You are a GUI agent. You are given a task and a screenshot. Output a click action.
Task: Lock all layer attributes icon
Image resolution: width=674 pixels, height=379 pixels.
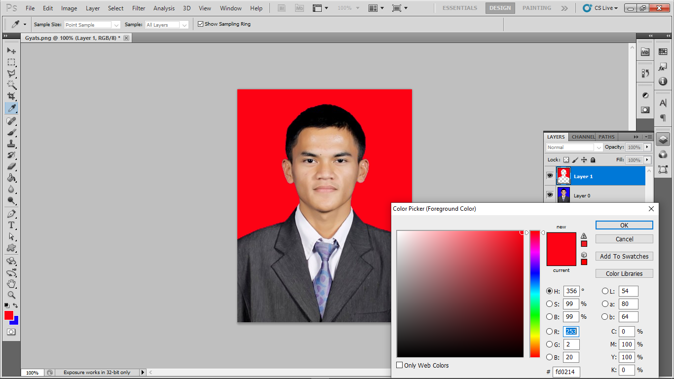pyautogui.click(x=593, y=160)
